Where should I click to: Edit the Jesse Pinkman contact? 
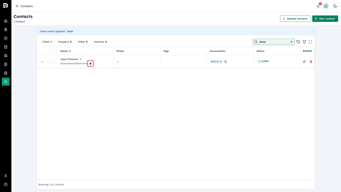coord(304,62)
